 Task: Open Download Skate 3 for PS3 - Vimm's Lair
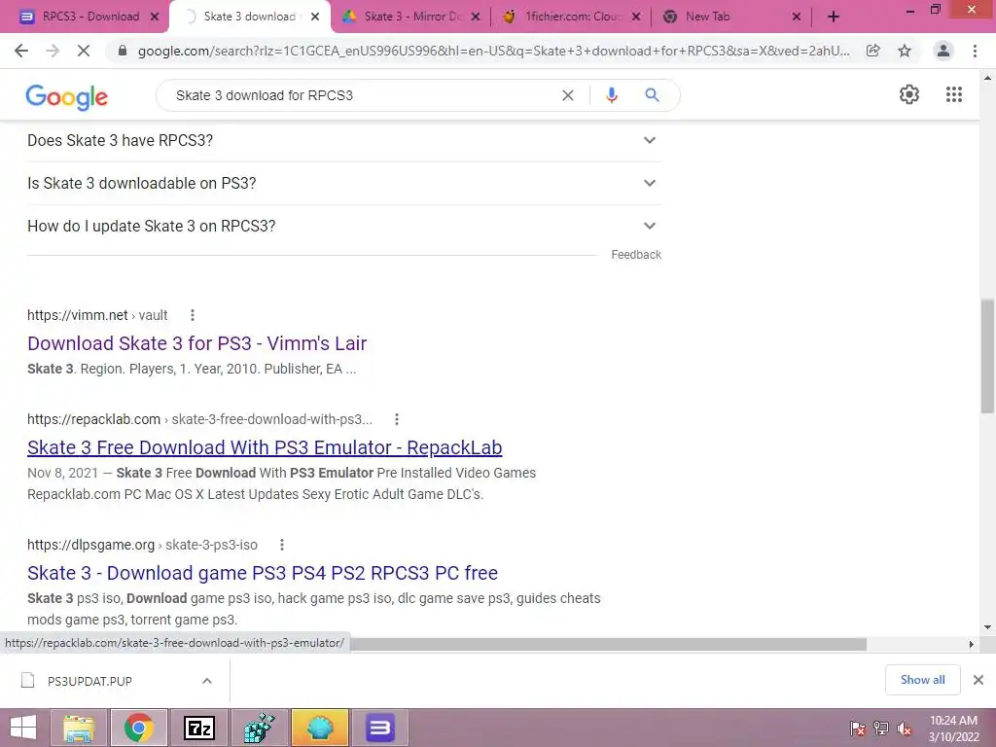196,343
